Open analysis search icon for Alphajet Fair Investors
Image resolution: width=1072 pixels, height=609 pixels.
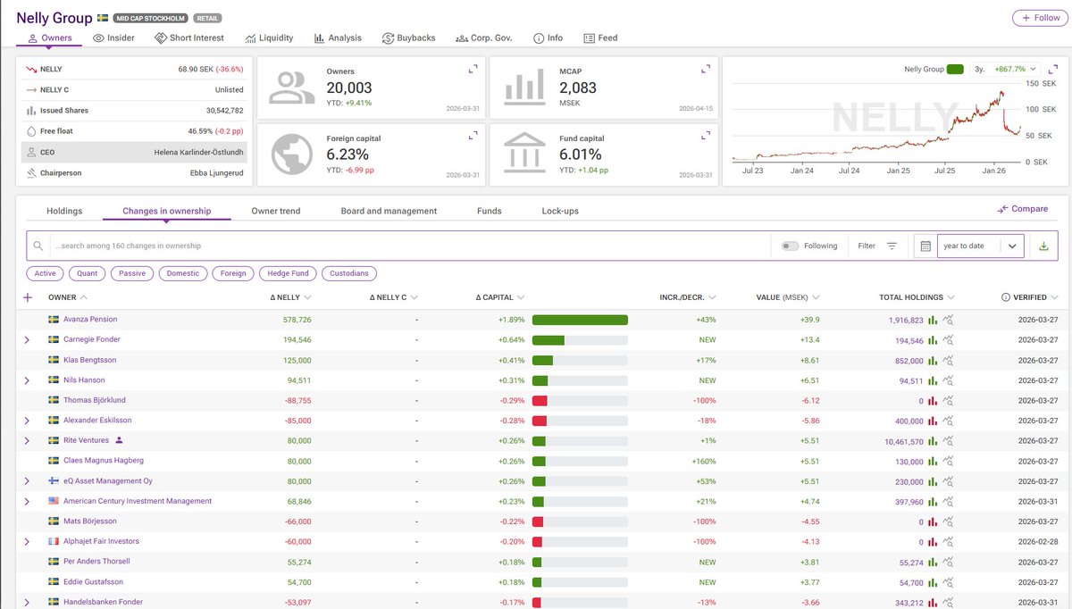click(x=949, y=542)
